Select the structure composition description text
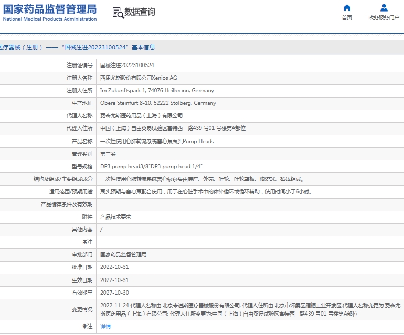This screenshot has height=335, width=404. coord(202,179)
